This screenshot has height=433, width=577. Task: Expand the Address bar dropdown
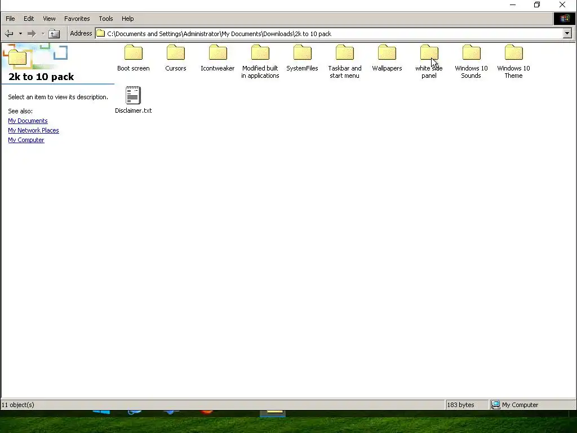pos(567,33)
